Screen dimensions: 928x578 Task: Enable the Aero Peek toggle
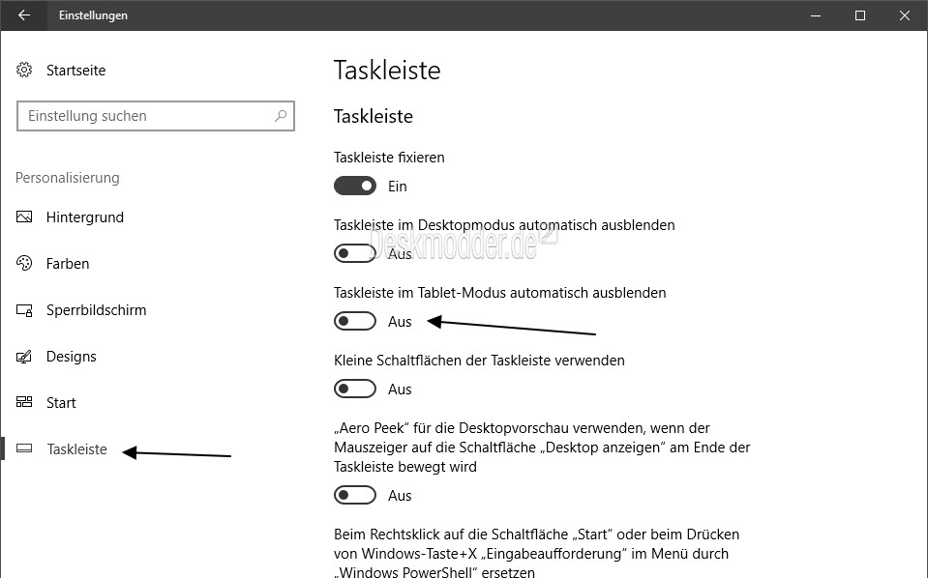point(355,495)
